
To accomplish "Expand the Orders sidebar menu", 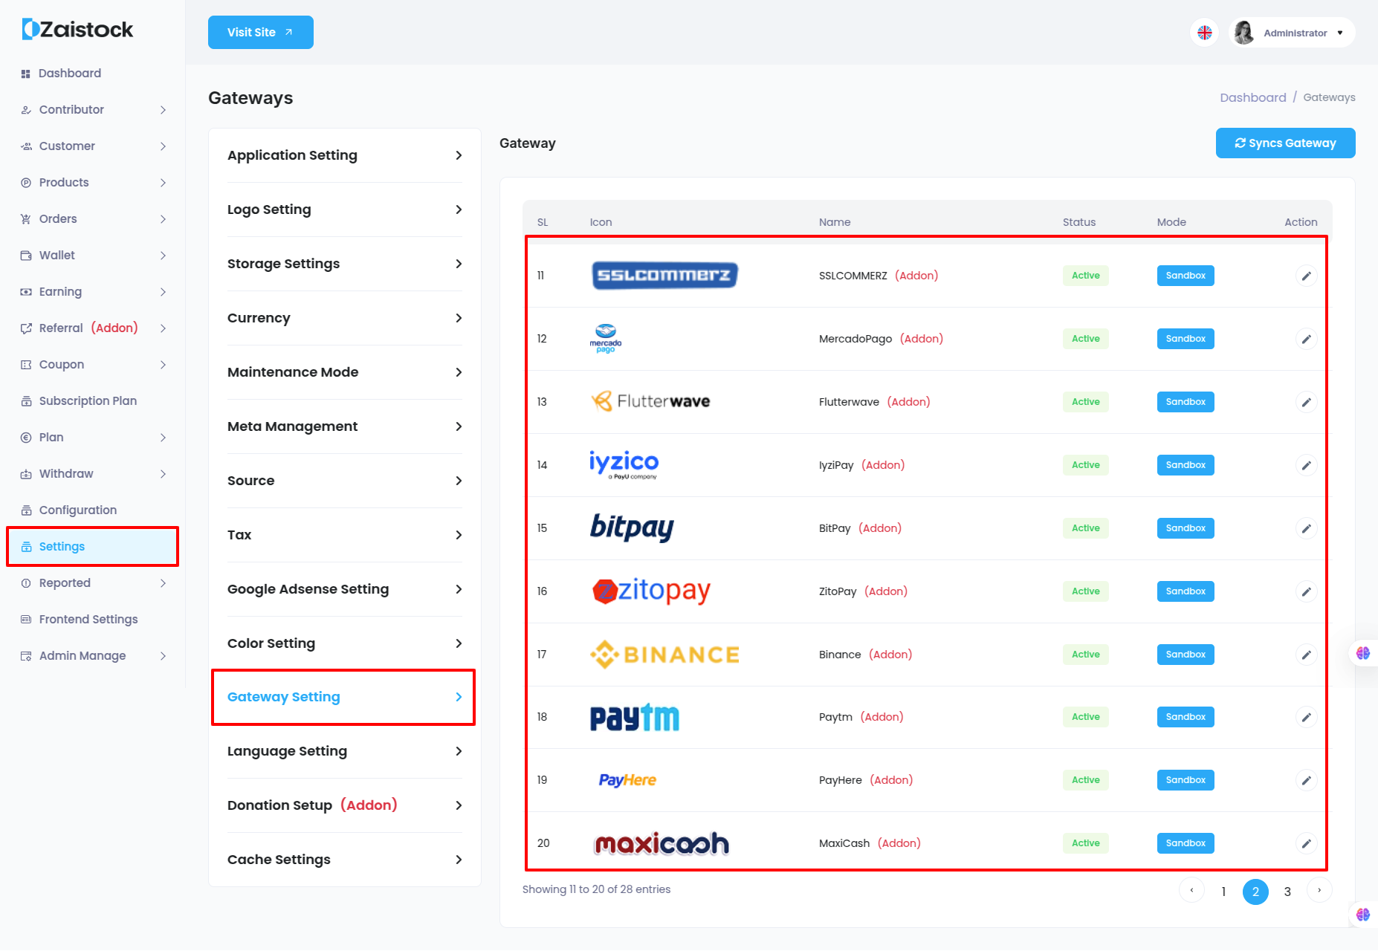I will [93, 219].
